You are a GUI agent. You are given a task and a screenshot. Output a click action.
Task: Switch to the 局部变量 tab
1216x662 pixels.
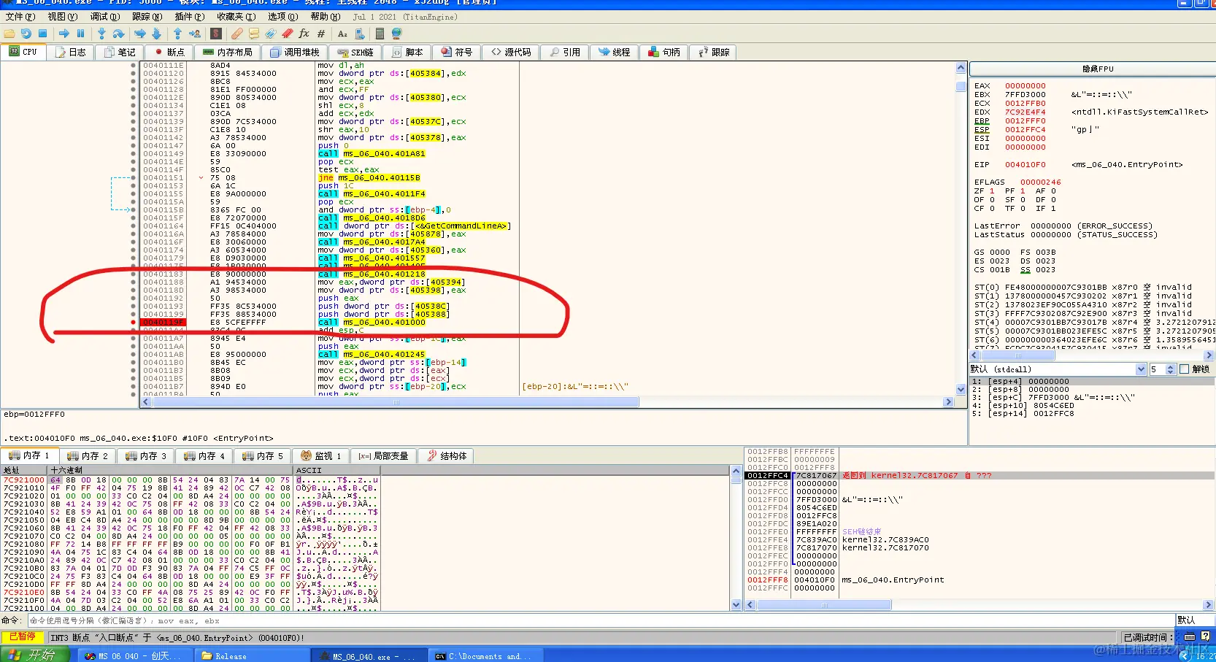coord(384,456)
